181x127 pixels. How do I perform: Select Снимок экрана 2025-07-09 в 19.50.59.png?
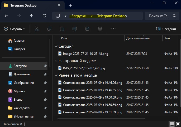tap(92, 105)
